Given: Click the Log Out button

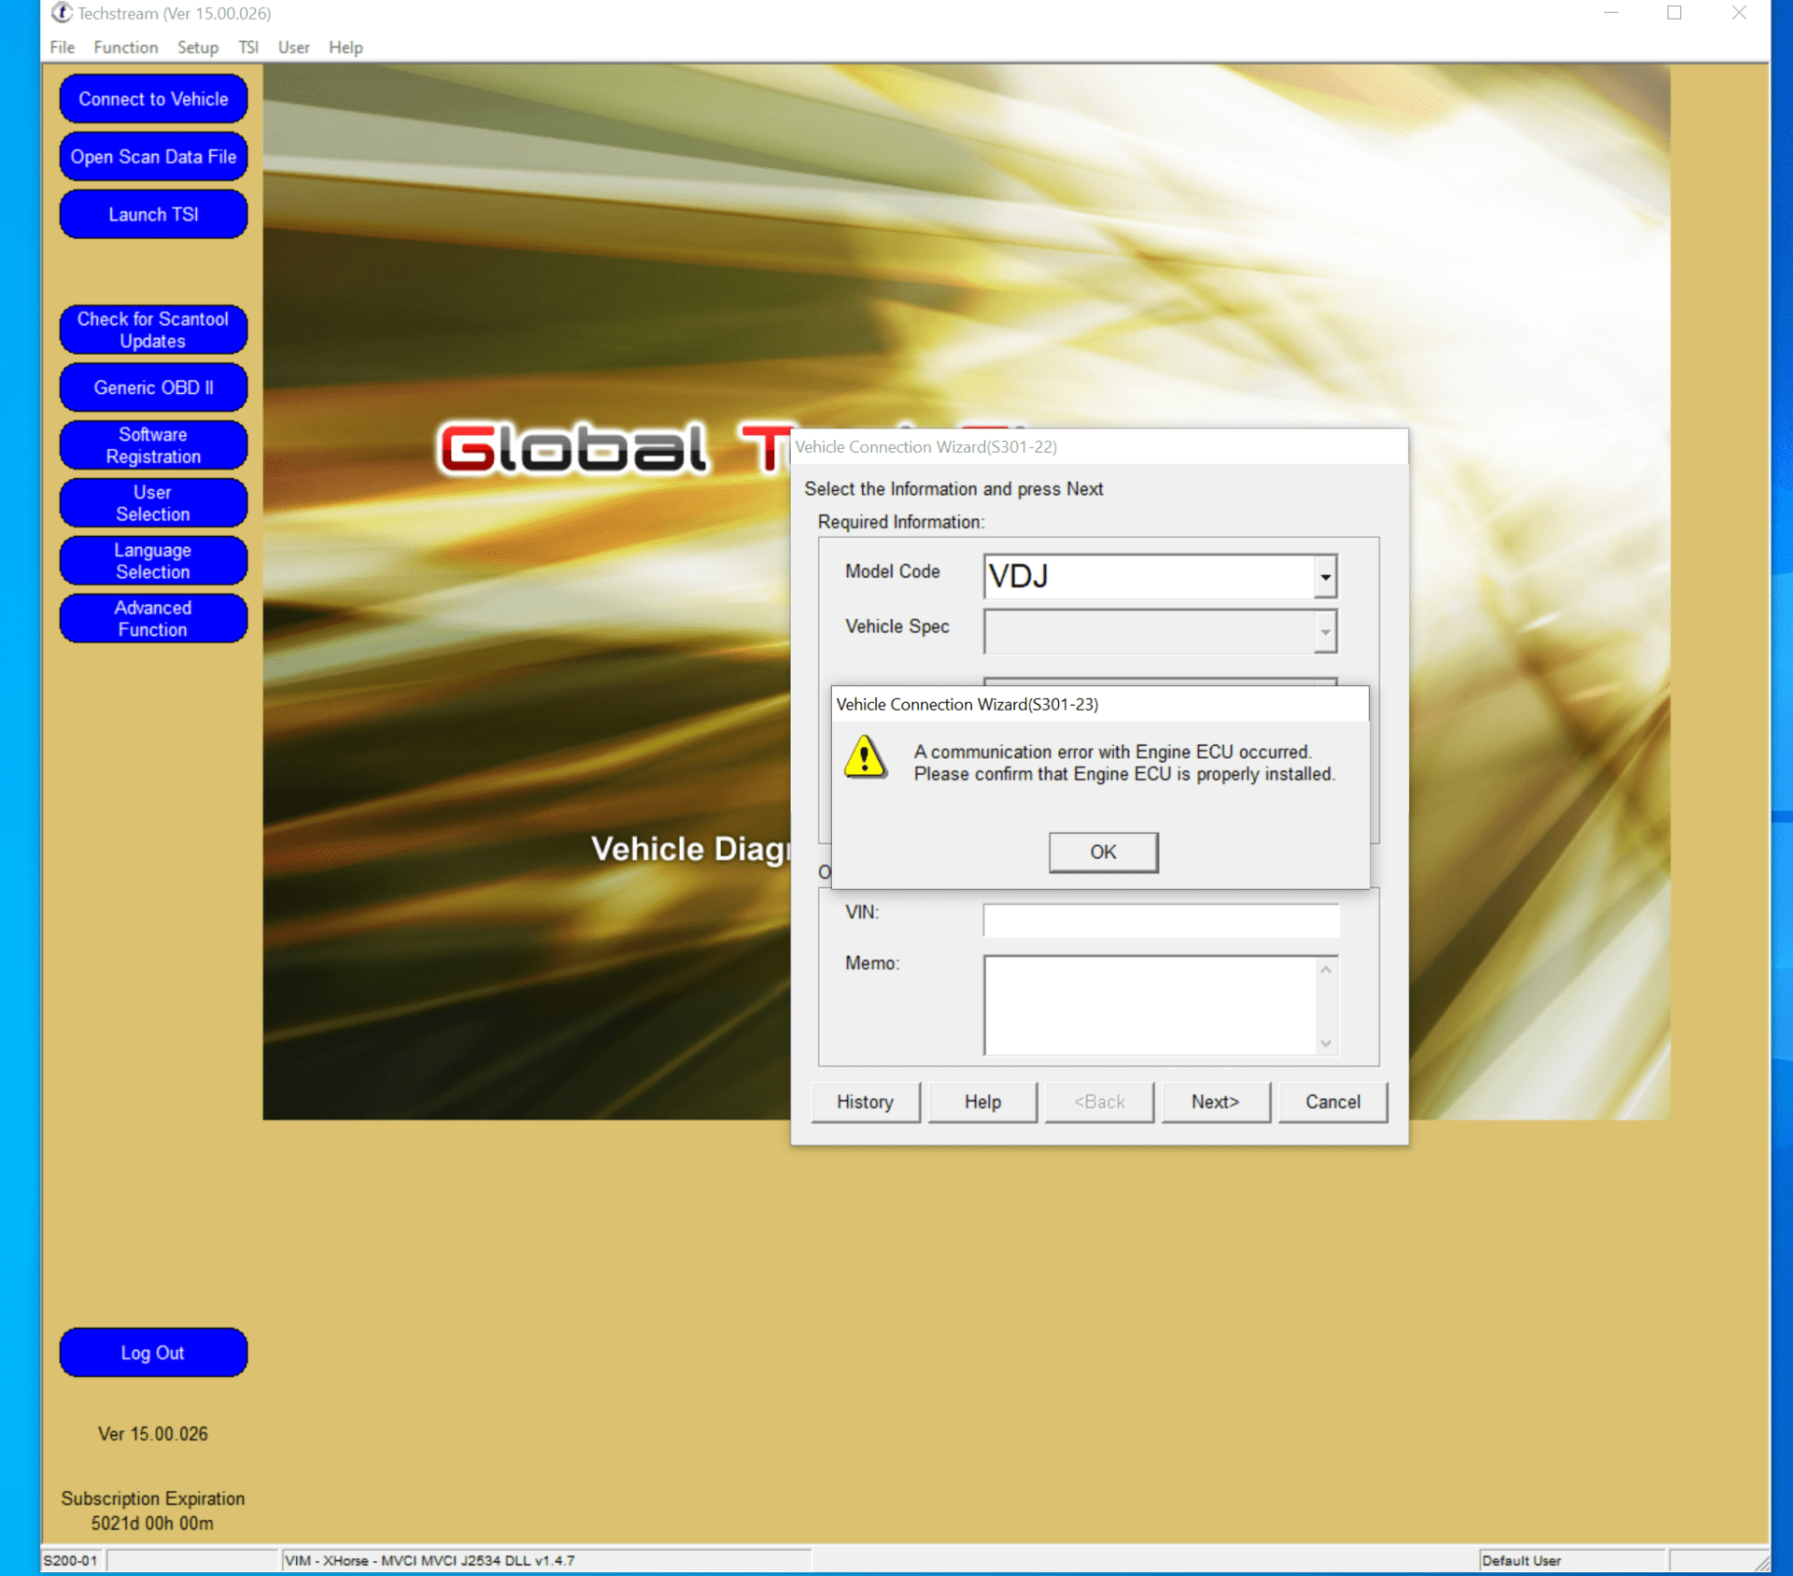Looking at the screenshot, I should [153, 1352].
